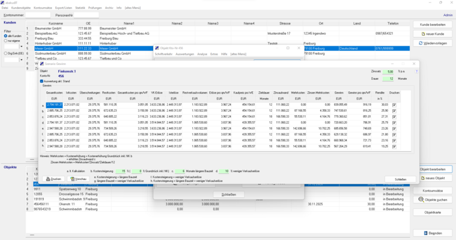Viewport: 456px width, 240px height.
Task: Click Schließen in the Szenario Gewinn dialog
Action: coord(400,179)
